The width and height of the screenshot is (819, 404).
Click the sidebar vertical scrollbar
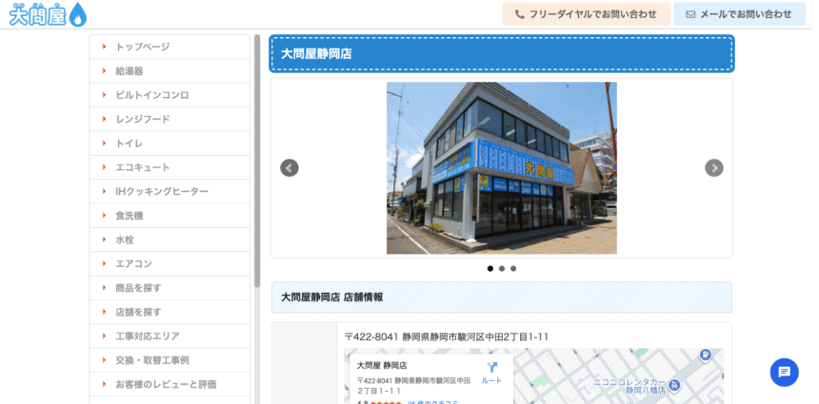tap(257, 162)
